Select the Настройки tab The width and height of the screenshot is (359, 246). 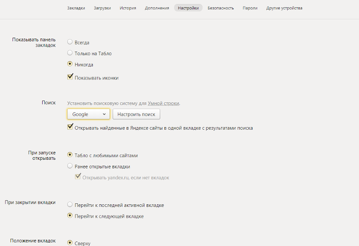pyautogui.click(x=188, y=8)
